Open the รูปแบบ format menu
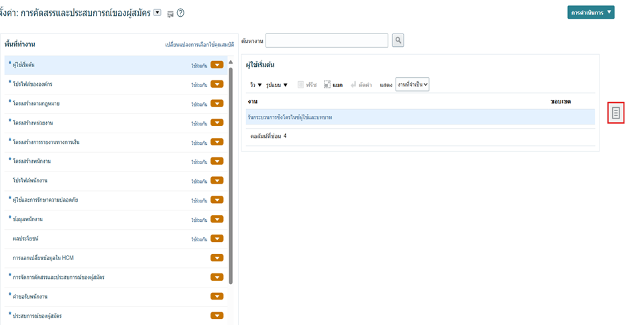The image size is (625, 325). pos(276,85)
